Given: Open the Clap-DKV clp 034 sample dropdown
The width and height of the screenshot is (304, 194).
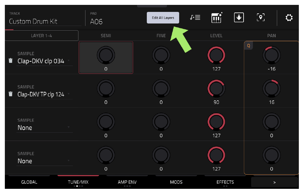Looking at the screenshot, I should coord(45,61).
